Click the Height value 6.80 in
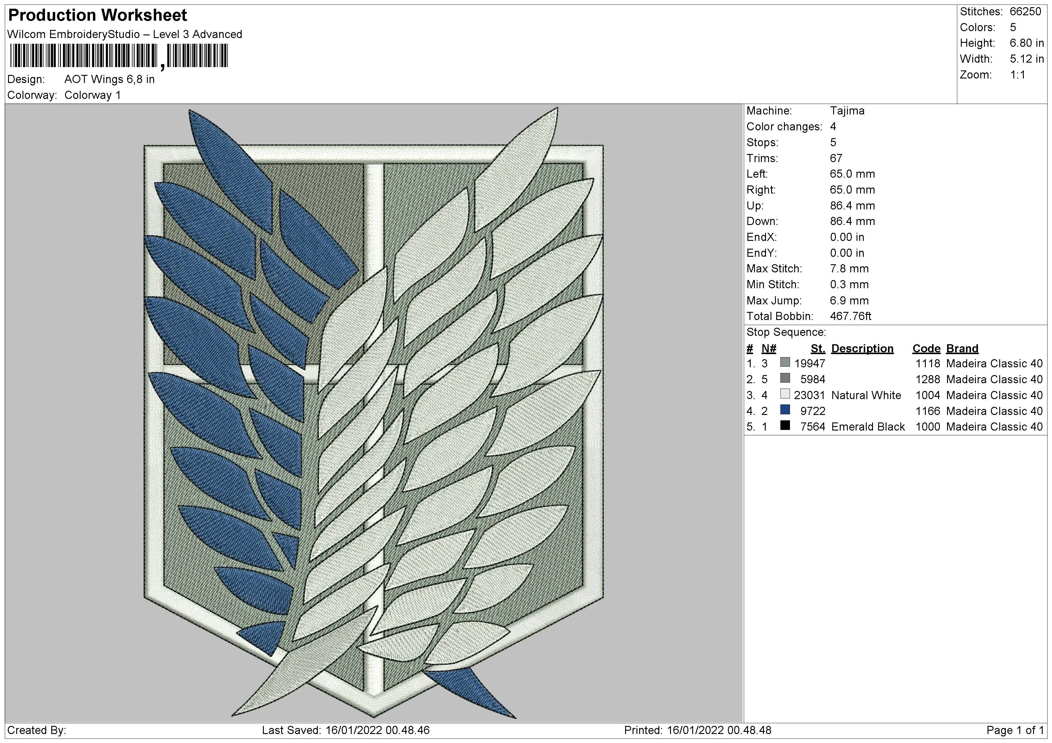 (1026, 43)
